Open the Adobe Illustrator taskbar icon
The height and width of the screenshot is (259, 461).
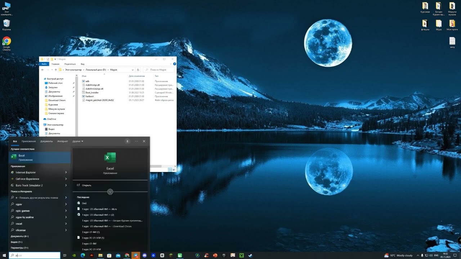click(x=91, y=255)
